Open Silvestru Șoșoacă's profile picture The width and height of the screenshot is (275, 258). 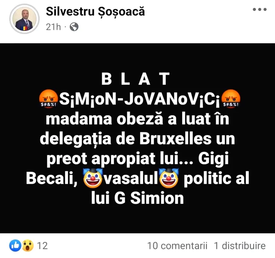(x=24, y=19)
